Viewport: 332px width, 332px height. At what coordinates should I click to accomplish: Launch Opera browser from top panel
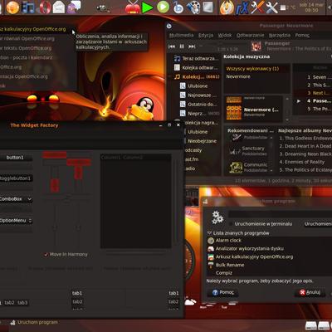44,7
